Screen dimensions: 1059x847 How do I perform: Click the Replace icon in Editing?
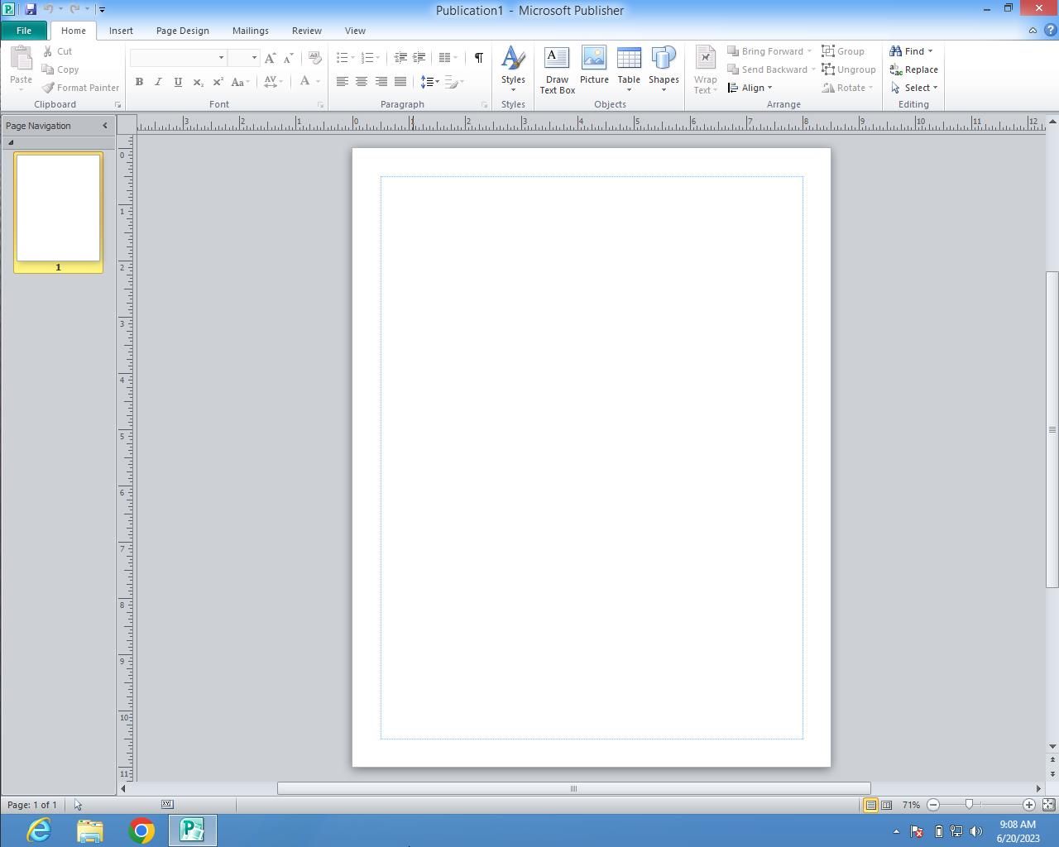pyautogui.click(x=913, y=69)
